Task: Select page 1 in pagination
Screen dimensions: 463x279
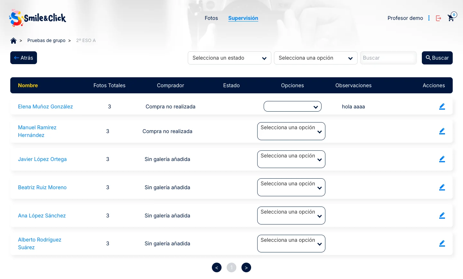Action: coord(232,267)
